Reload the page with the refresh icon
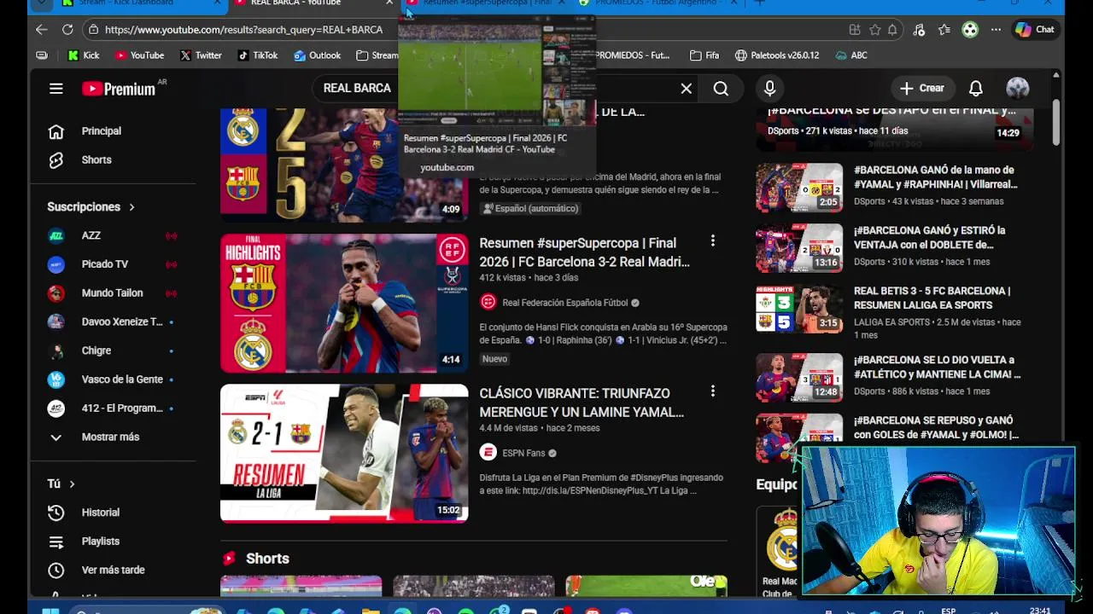1093x614 pixels. [67, 29]
